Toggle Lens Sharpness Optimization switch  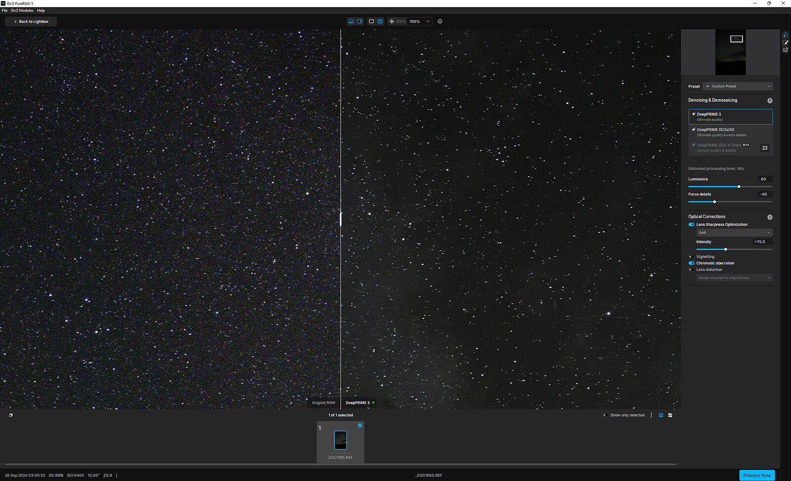coord(692,224)
